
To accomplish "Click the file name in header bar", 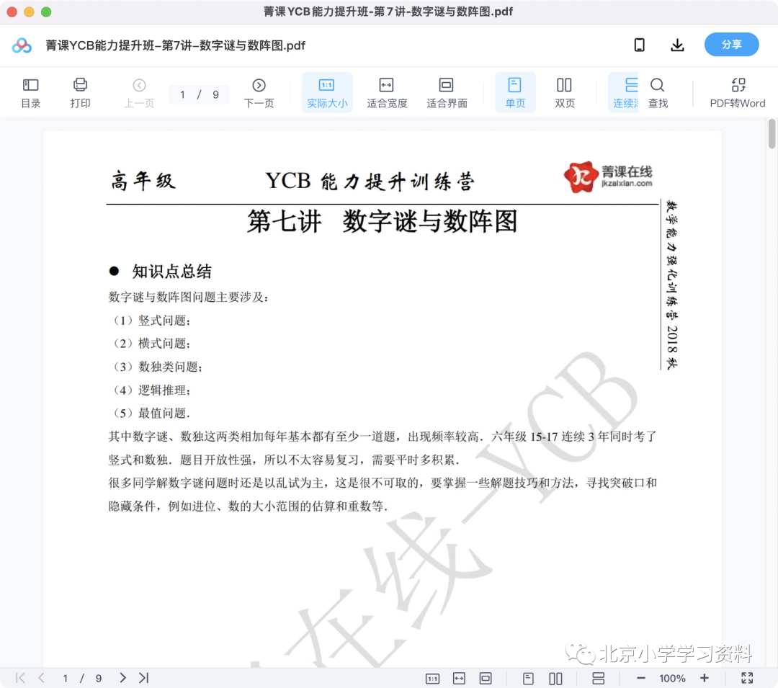I will [175, 45].
